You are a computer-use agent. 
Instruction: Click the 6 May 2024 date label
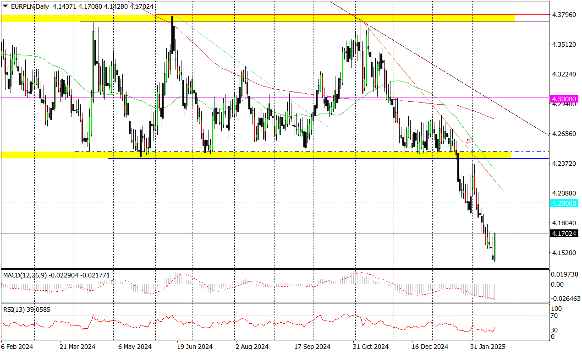(x=135, y=347)
